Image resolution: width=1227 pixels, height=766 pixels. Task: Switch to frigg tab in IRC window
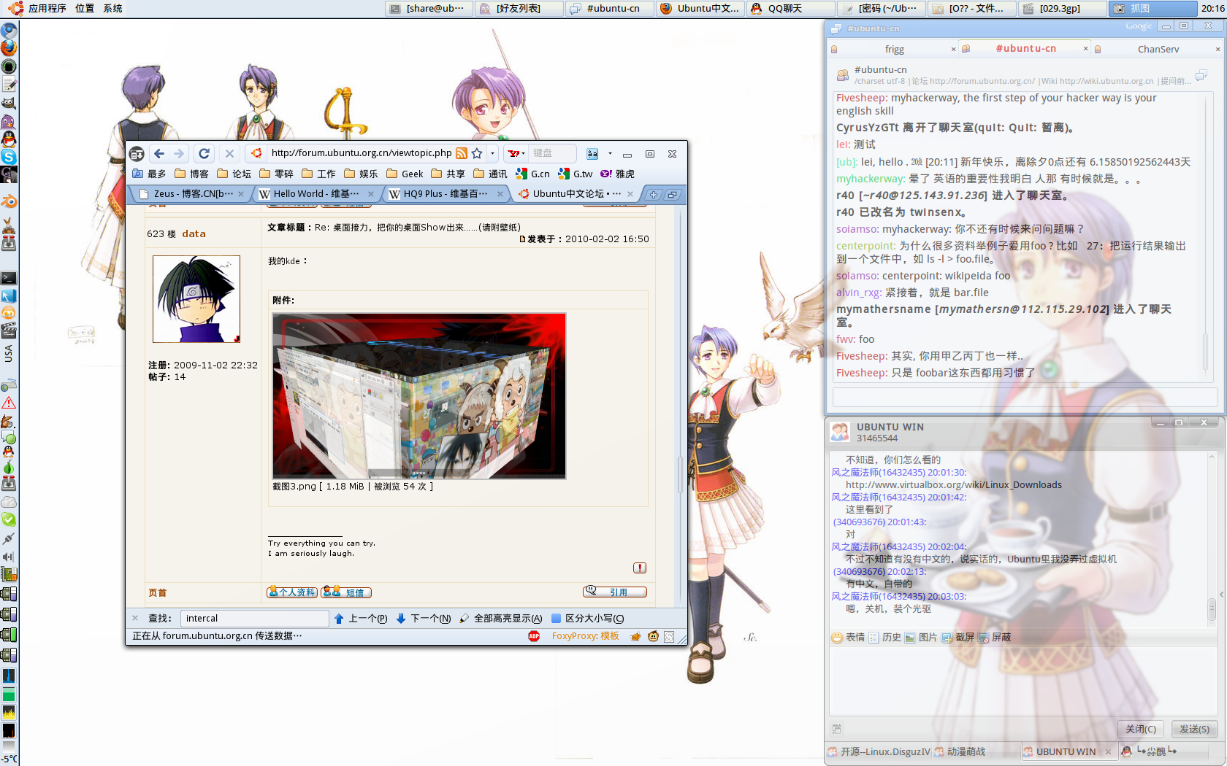(x=894, y=50)
